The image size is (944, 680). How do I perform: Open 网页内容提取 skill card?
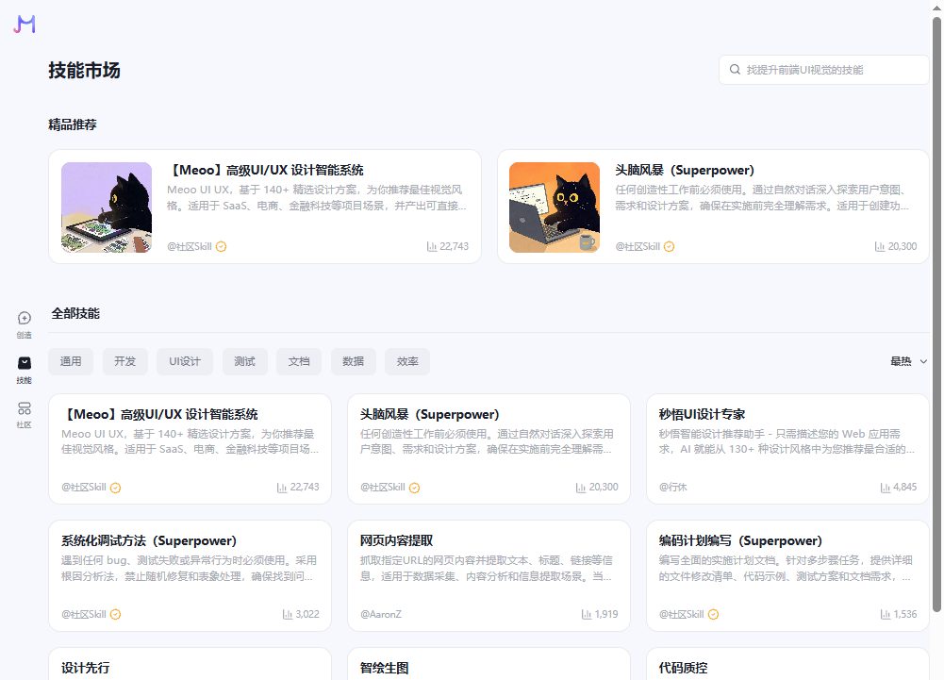(x=489, y=576)
